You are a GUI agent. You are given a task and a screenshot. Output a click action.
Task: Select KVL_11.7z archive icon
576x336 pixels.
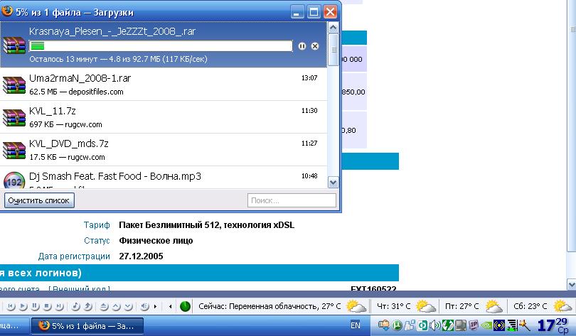[x=14, y=117]
